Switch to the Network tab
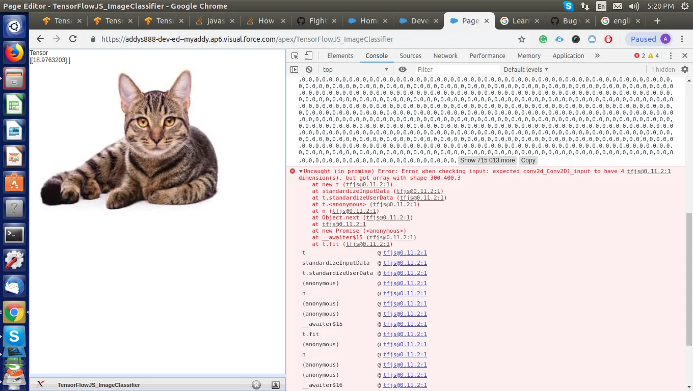 [x=445, y=55]
